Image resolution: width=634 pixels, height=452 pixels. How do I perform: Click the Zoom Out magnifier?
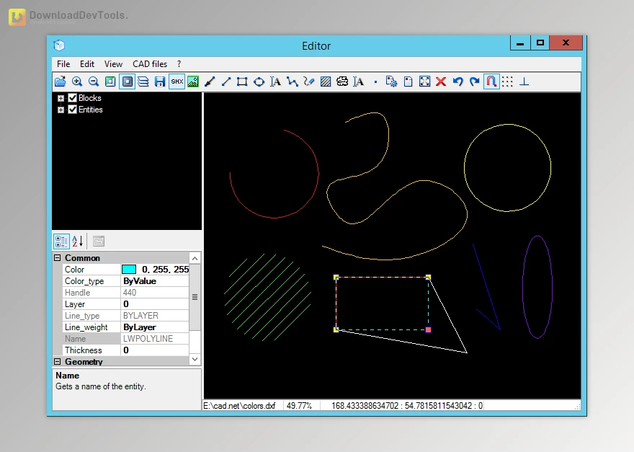[x=94, y=81]
